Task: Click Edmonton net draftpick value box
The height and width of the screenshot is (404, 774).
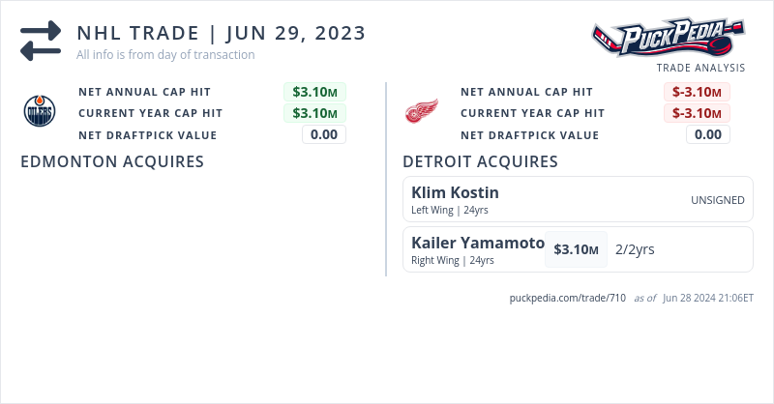Action: point(324,134)
